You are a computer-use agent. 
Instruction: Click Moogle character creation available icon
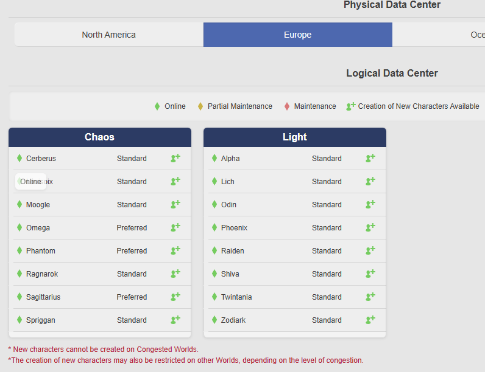click(x=175, y=204)
